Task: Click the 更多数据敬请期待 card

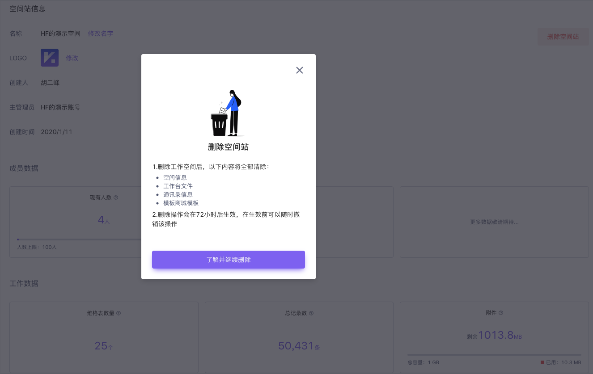Action: click(x=494, y=222)
